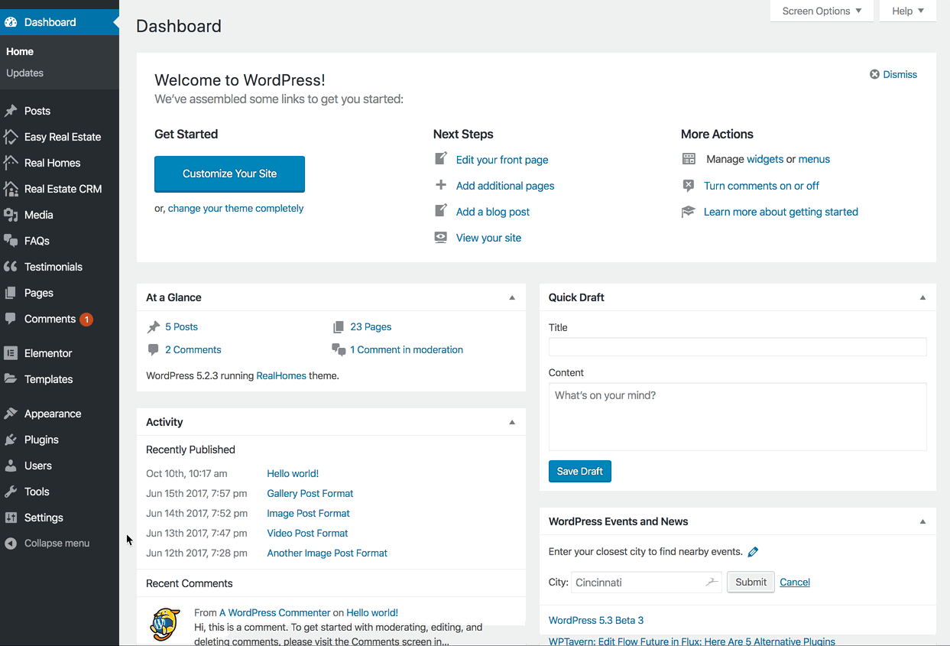Open the A WordPress Commenter link
Image resolution: width=950 pixels, height=646 pixels.
click(x=275, y=612)
